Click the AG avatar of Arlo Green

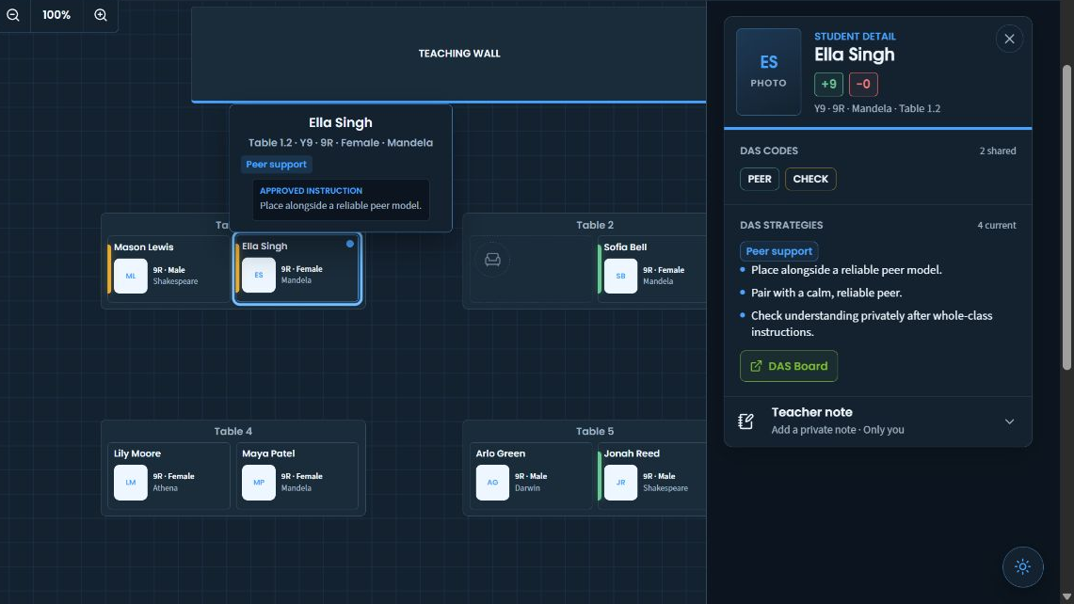(x=492, y=482)
